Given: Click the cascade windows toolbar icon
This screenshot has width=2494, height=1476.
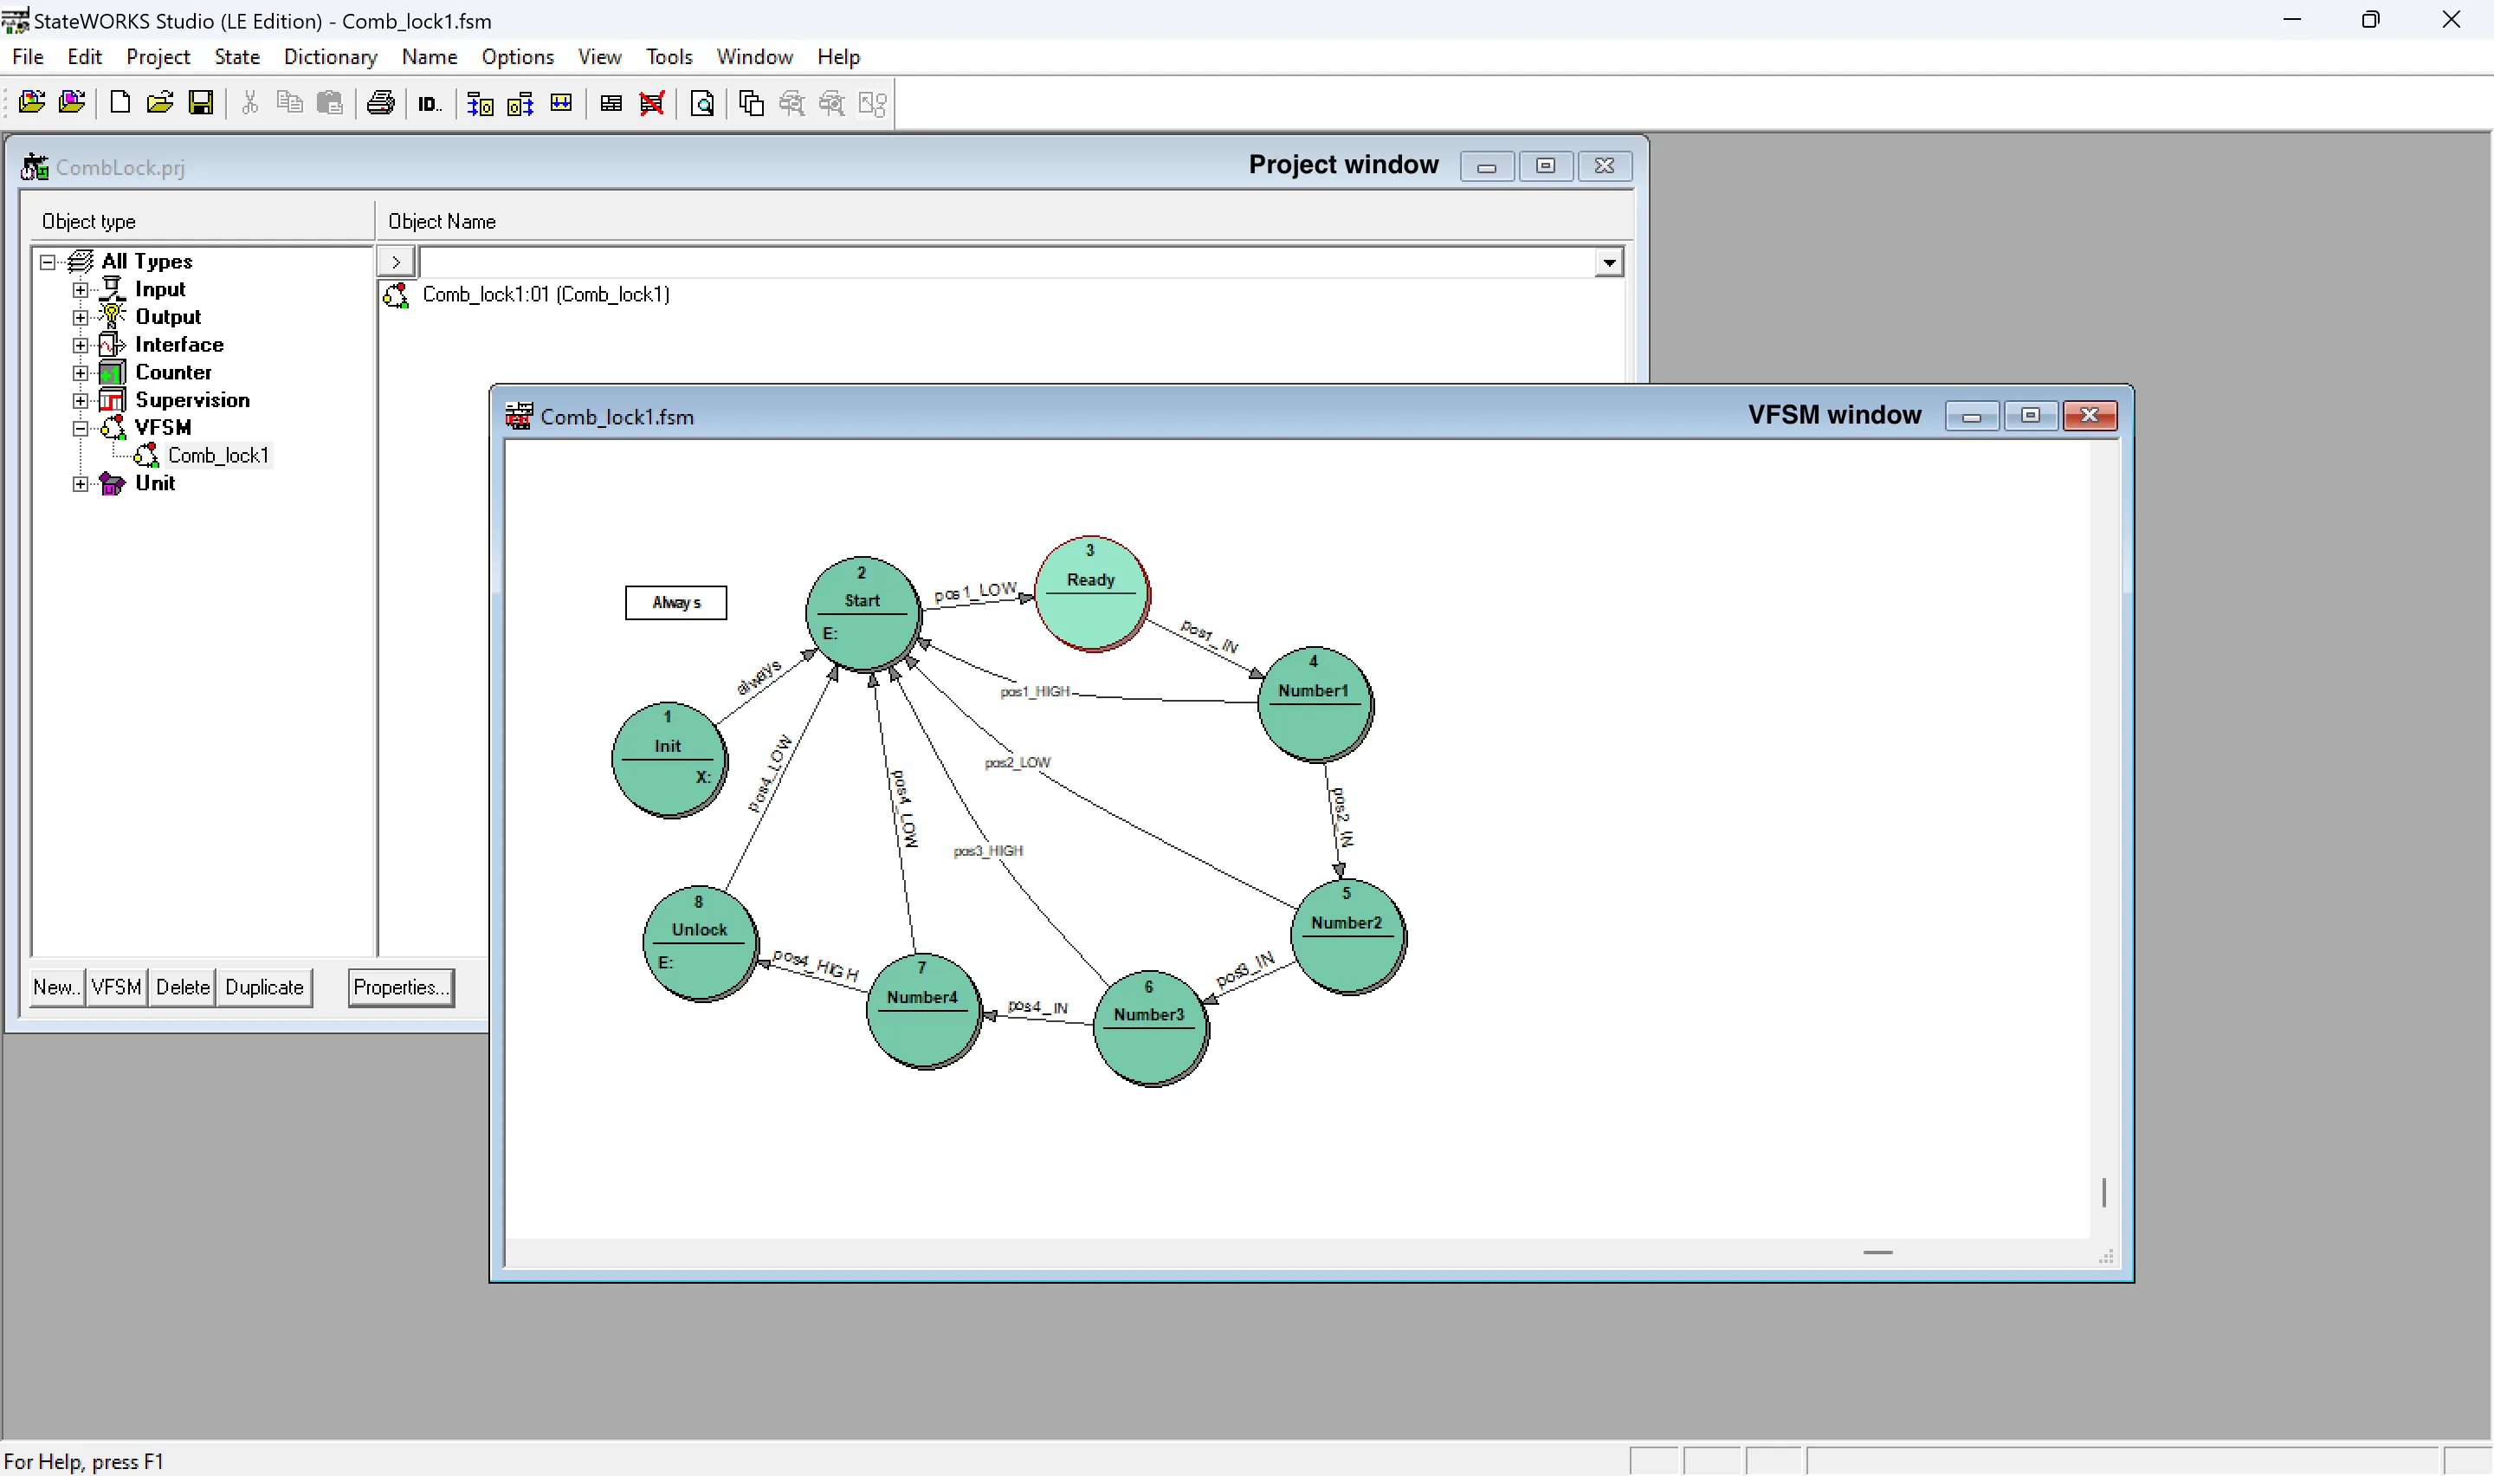Looking at the screenshot, I should 752,103.
